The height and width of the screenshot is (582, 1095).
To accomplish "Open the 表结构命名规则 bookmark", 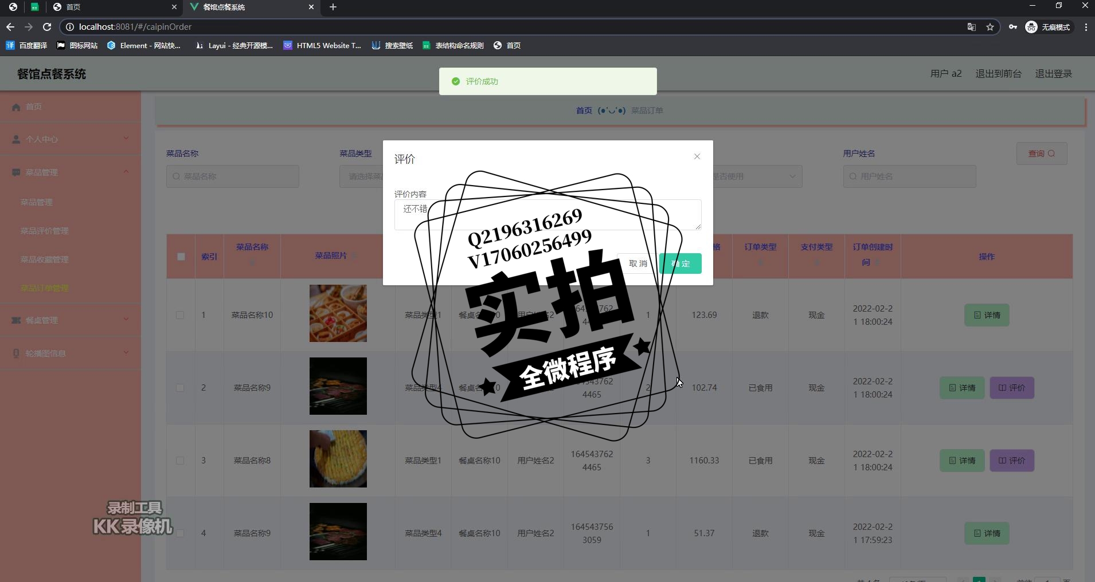I will tap(453, 45).
